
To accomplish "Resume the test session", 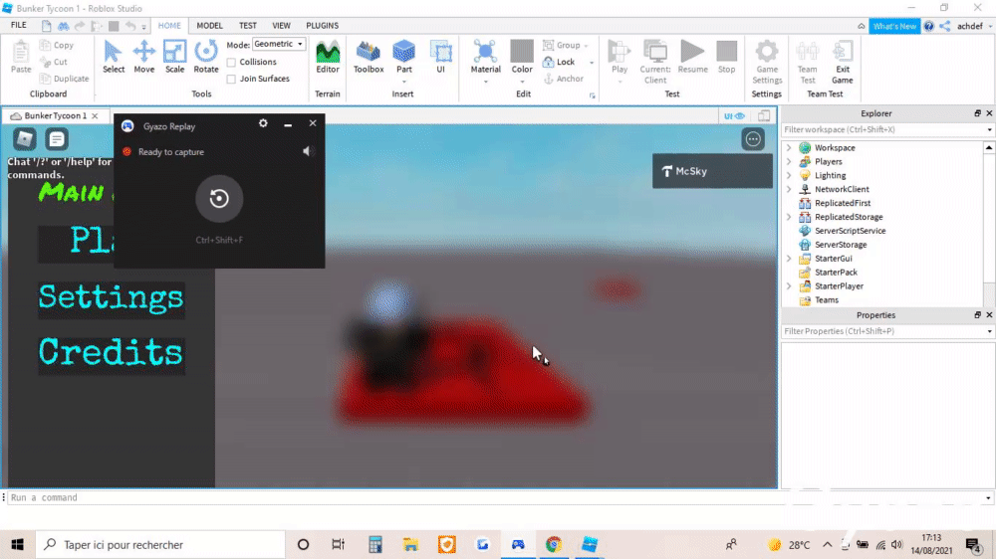I will pyautogui.click(x=692, y=57).
